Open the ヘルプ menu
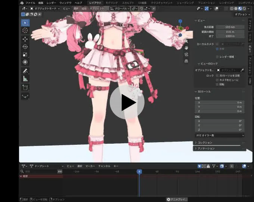 pyautogui.click(x=78, y=3)
